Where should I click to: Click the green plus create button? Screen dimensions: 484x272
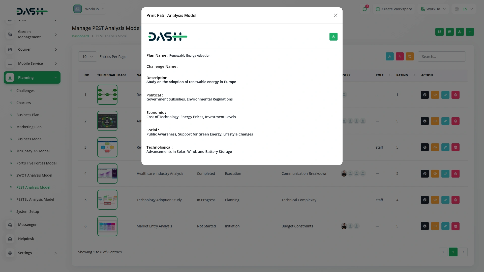tap(470, 32)
